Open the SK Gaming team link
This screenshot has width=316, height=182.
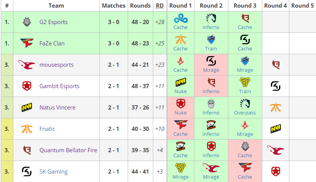pyautogui.click(x=54, y=172)
